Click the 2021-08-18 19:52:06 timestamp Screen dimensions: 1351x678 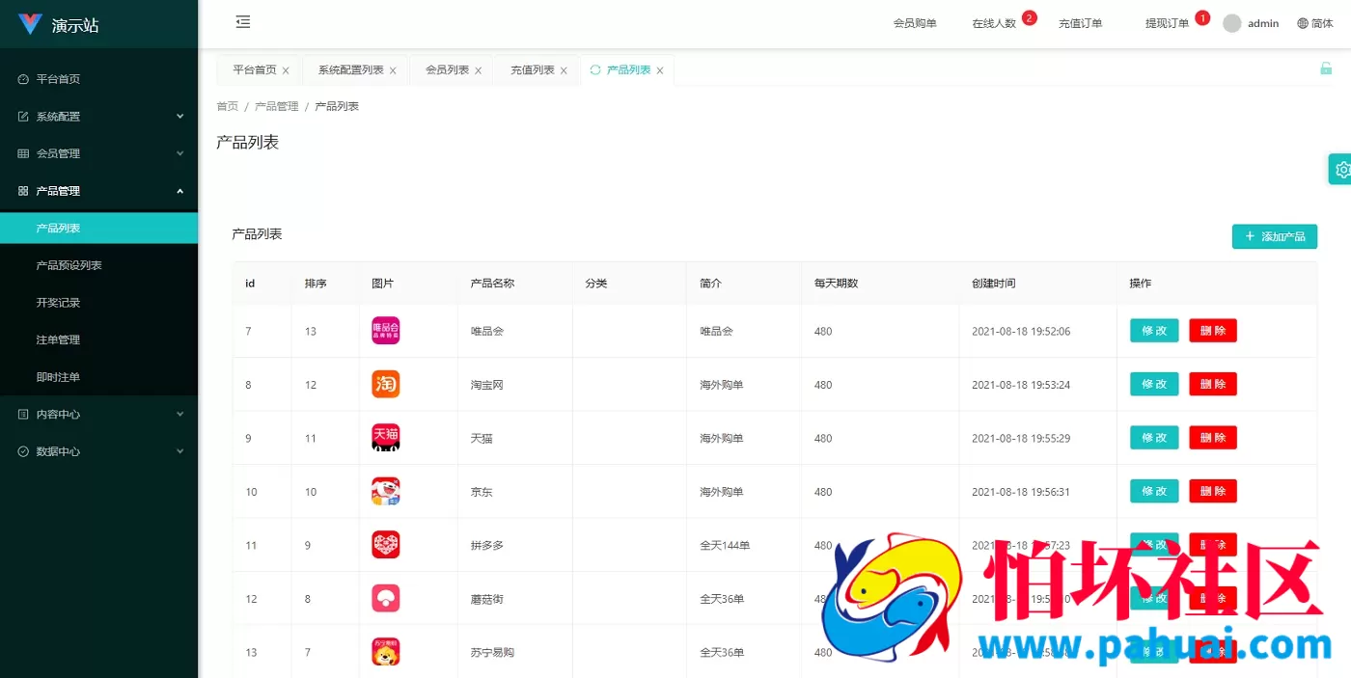click(x=1021, y=331)
